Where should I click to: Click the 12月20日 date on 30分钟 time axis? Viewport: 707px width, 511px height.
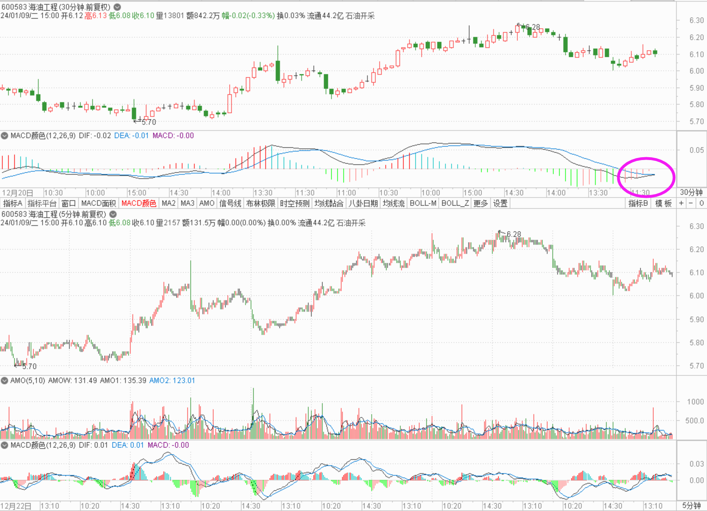coord(17,193)
